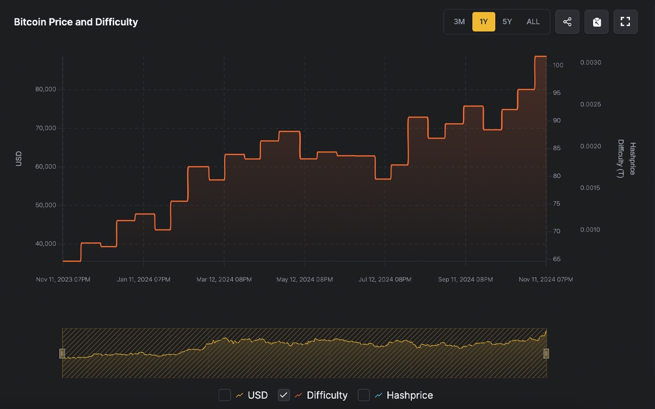
Task: Show ALL time range data
Action: (x=533, y=21)
